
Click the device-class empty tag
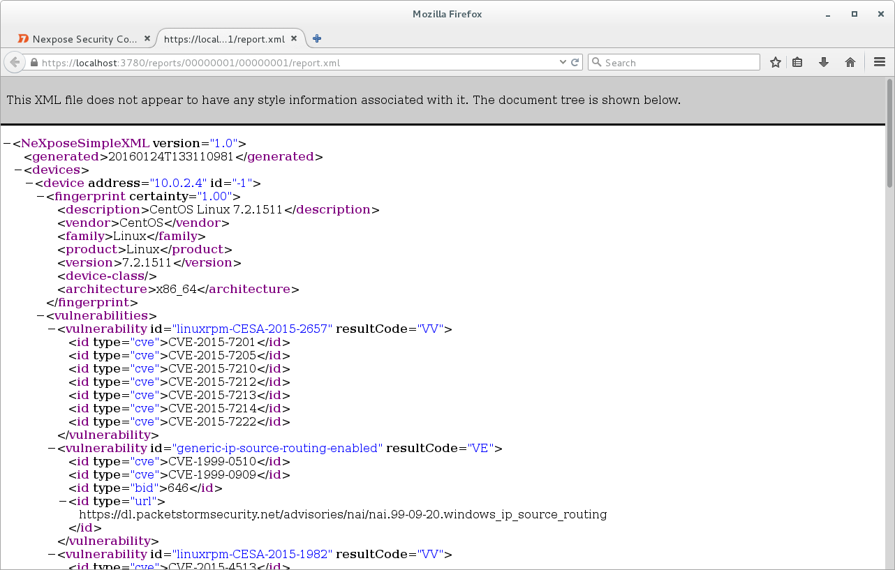107,276
